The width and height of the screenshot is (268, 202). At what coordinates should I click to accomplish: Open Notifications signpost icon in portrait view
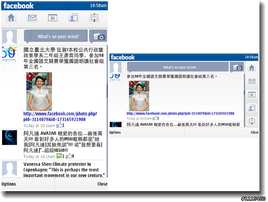(x=94, y=18)
